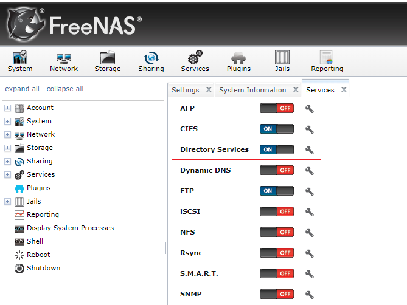Configure iSCSI via its wrench icon
Screen dimensions: 407x305
click(310, 212)
